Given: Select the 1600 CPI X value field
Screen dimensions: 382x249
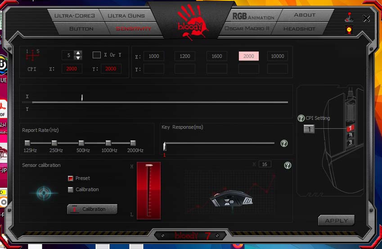Looking at the screenshot, I should [217, 57].
